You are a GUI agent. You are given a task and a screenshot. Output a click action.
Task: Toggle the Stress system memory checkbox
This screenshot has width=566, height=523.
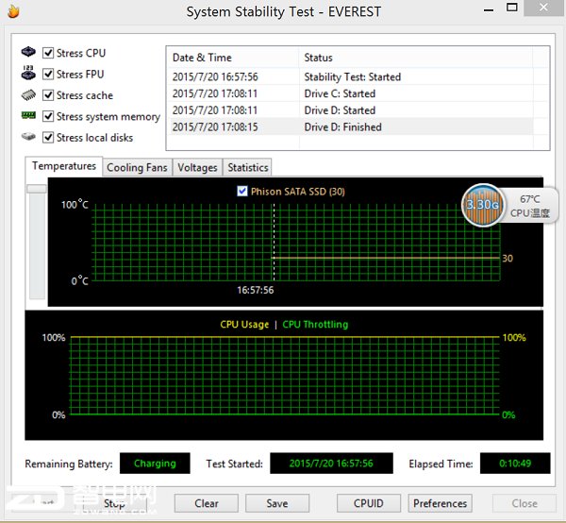coord(48,116)
